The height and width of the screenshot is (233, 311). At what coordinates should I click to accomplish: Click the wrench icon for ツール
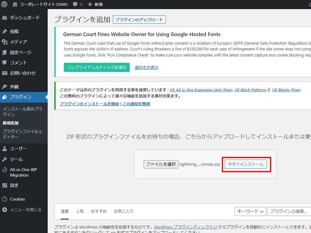5,159
